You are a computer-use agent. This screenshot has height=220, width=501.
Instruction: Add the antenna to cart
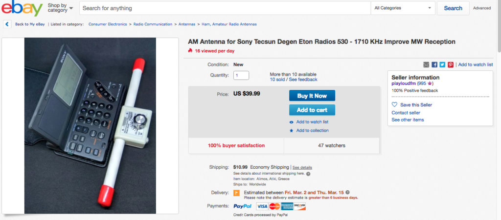click(x=312, y=110)
